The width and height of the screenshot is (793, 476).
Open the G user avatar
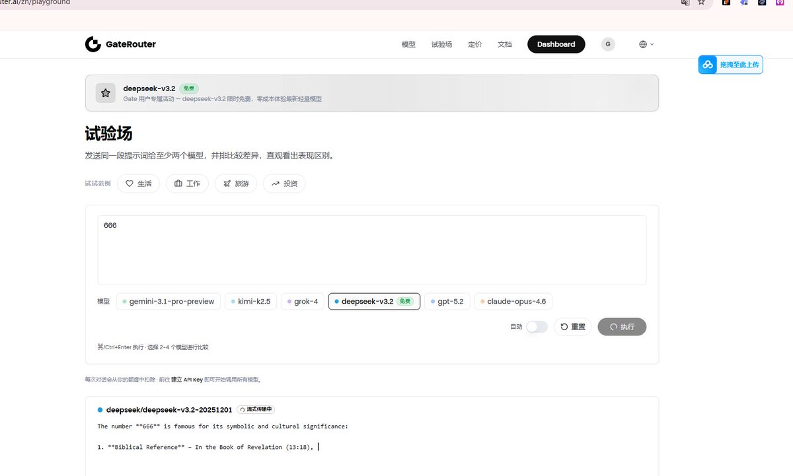coord(608,44)
